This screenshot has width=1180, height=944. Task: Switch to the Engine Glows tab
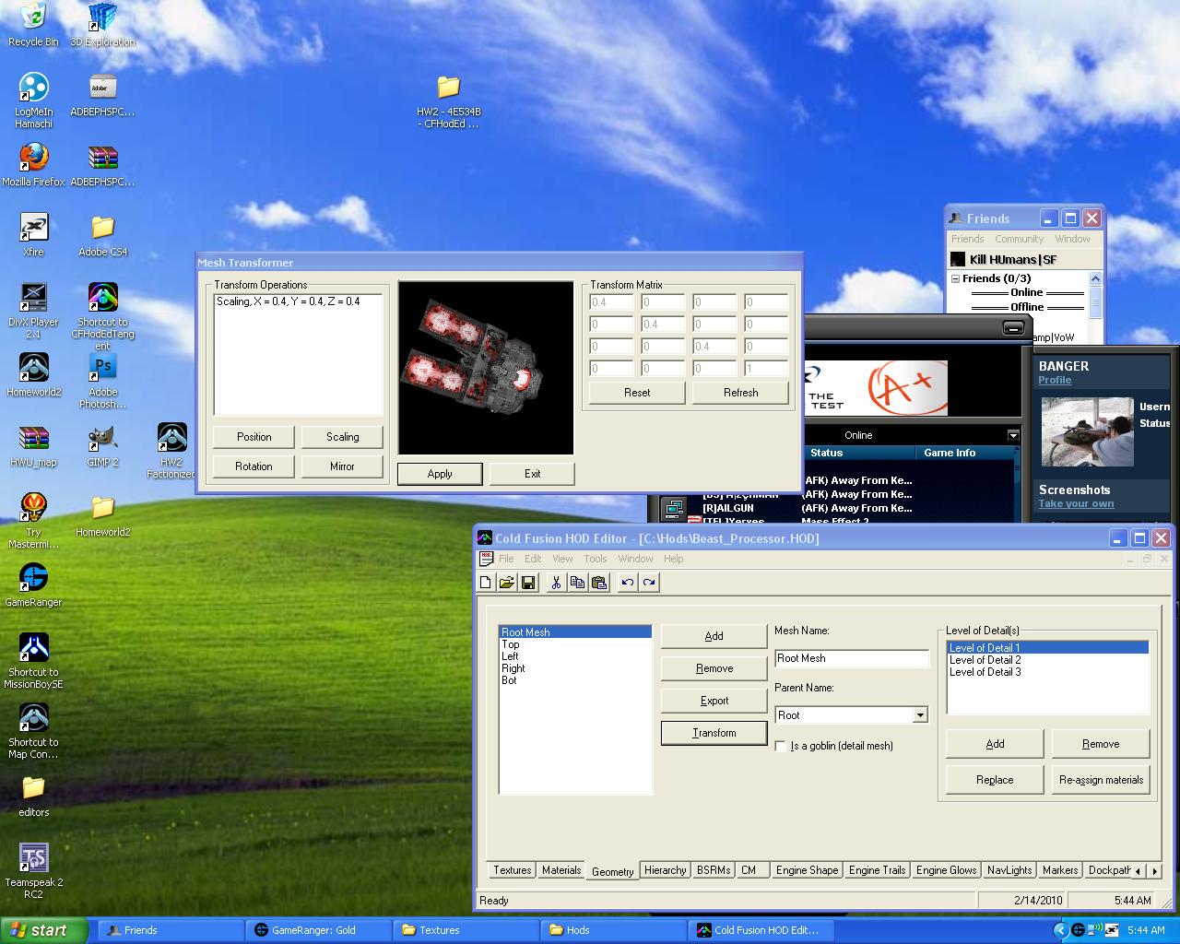(946, 870)
